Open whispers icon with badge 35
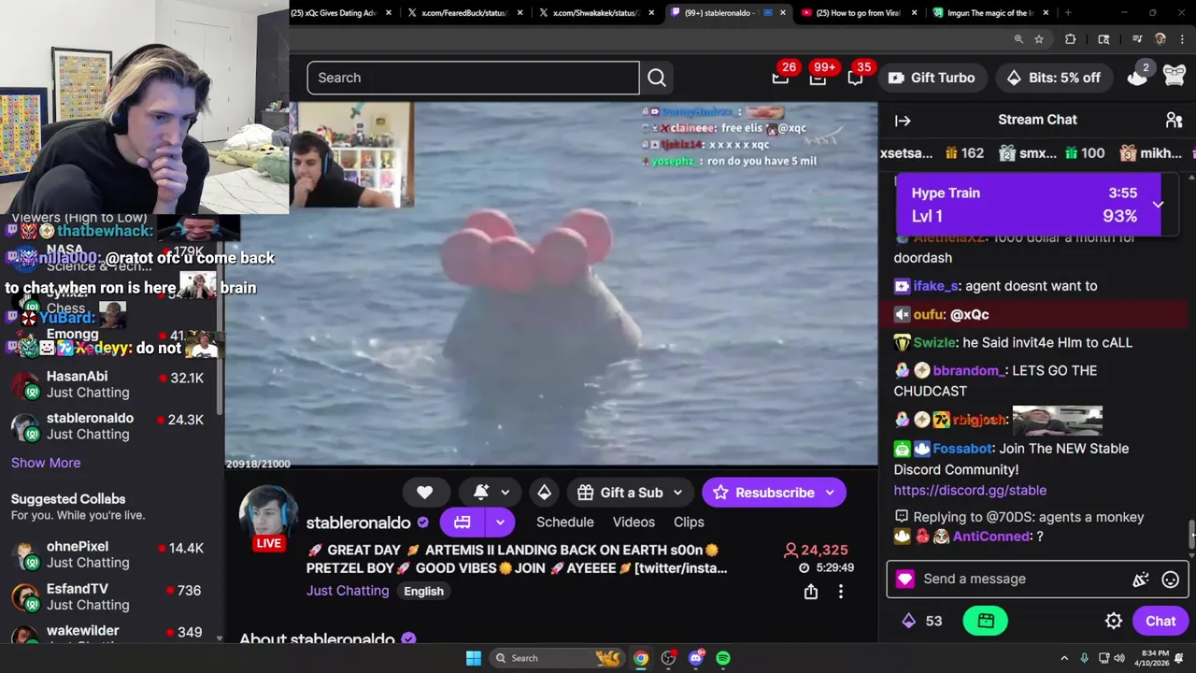 click(x=855, y=78)
